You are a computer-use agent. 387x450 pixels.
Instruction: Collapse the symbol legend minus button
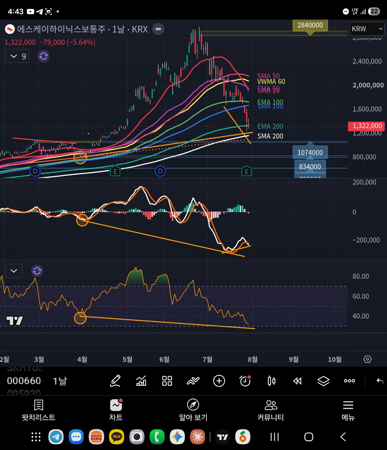tap(158, 29)
